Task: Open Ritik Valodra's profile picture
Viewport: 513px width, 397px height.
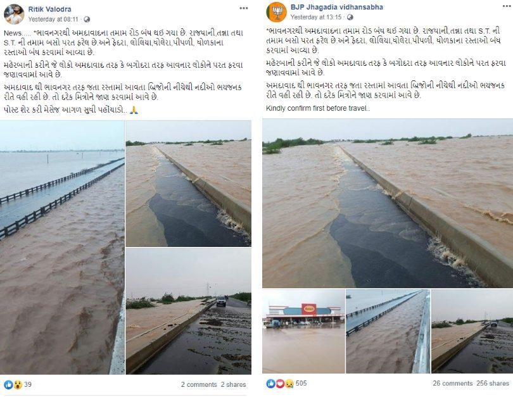Action: coord(14,15)
